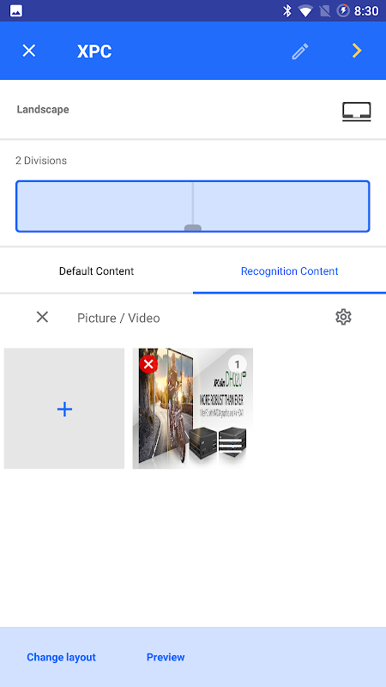Viewport: 386px width, 687px height.
Task: Tap the number 1 badge on thumbnail
Action: (238, 364)
